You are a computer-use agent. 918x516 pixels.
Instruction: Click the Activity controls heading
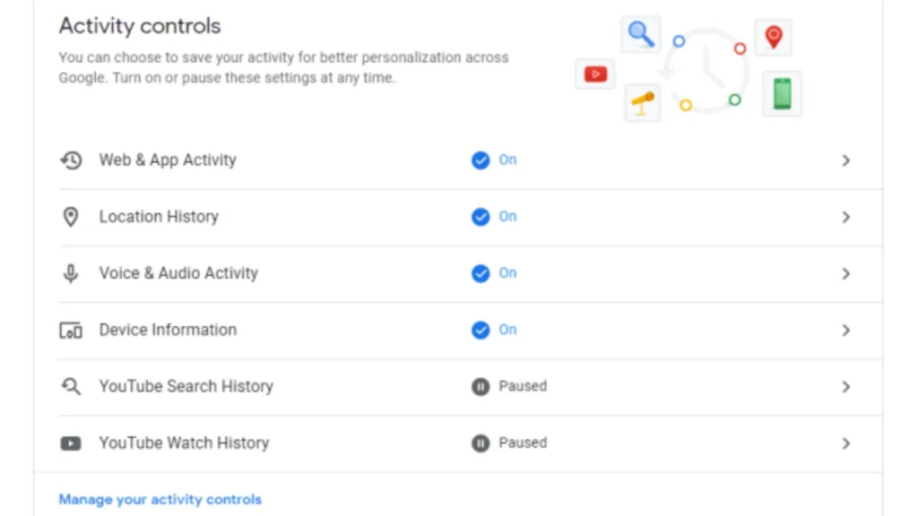(x=139, y=26)
